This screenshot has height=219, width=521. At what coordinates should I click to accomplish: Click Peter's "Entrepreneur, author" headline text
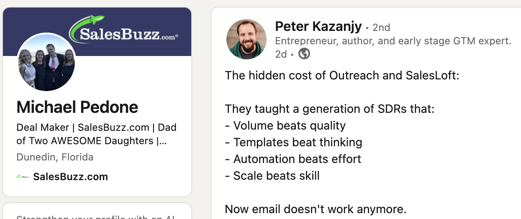[x=393, y=41]
